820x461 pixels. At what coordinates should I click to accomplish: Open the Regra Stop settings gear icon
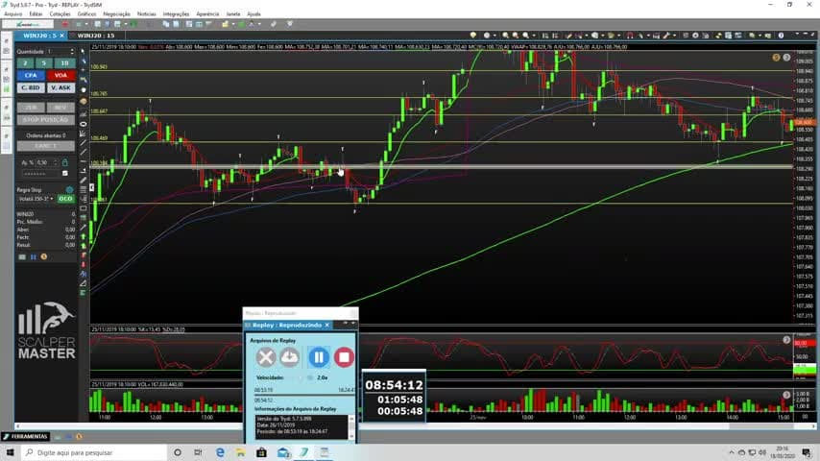pyautogui.click(x=69, y=189)
